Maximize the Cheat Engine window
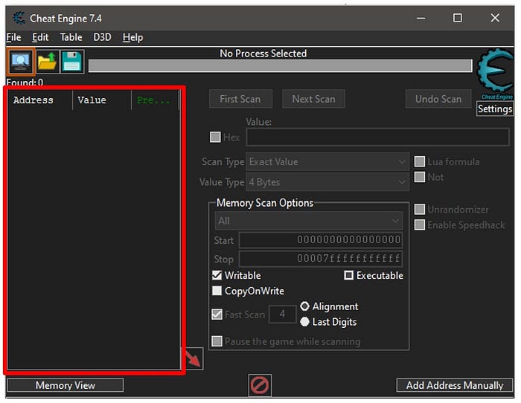521x403 pixels. coord(458,18)
